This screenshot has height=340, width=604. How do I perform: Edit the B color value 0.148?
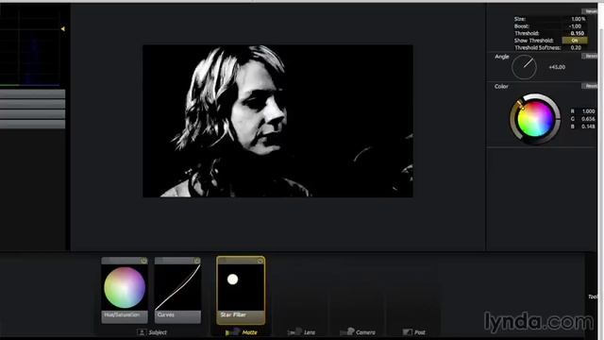(587, 127)
